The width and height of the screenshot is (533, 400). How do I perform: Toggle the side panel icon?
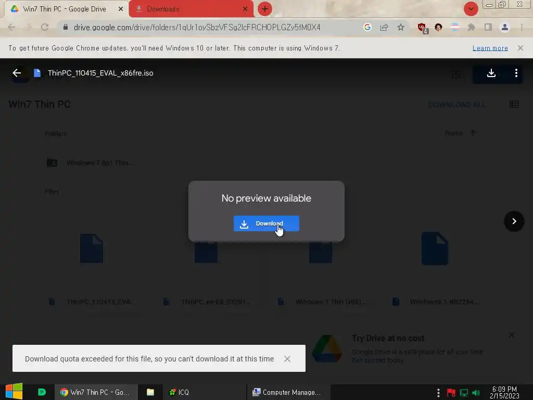pos(488,27)
